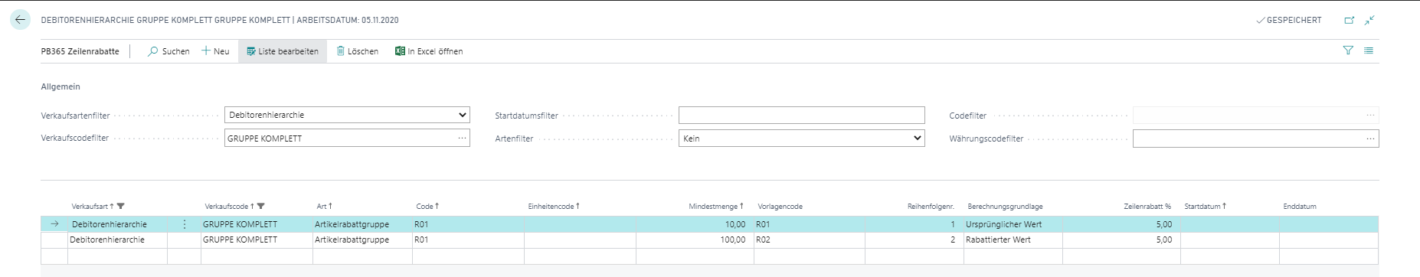Select the first row via arrow indicator
The height and width of the screenshot is (277, 1420).
tap(54, 224)
